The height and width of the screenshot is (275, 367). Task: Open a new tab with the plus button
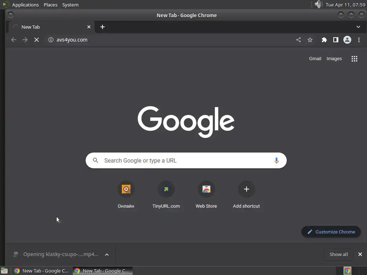point(103,27)
